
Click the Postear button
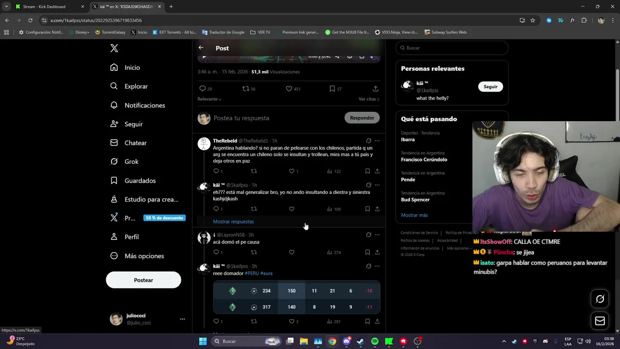(143, 280)
